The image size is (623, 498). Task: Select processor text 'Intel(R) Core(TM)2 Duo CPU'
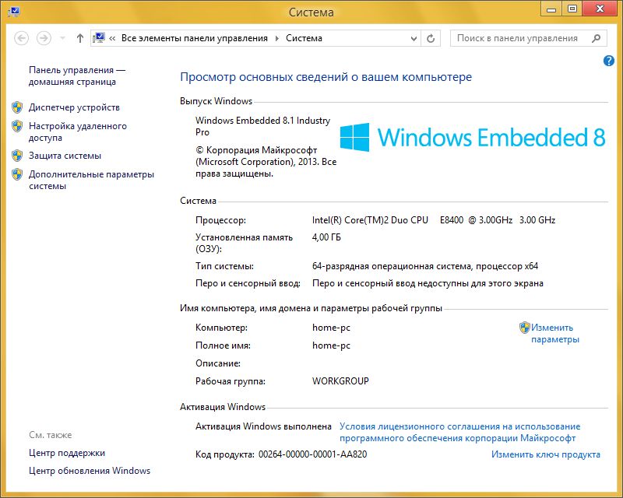pyautogui.click(x=370, y=220)
